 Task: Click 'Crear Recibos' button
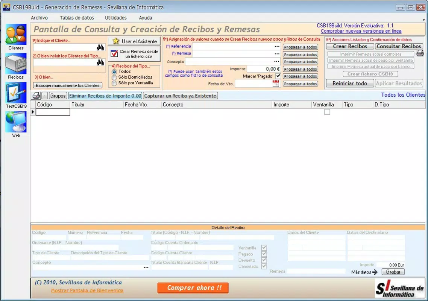click(x=350, y=46)
